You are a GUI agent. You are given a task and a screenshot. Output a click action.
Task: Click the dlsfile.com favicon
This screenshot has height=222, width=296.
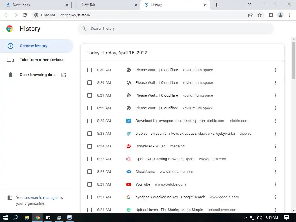click(x=129, y=121)
